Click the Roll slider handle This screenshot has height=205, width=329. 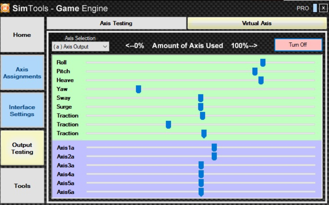point(263,63)
